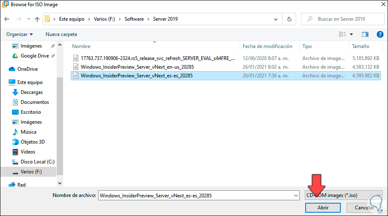Image resolution: width=388 pixels, height=216 pixels.
Task: Open the Escritorio folder
Action: [31, 112]
